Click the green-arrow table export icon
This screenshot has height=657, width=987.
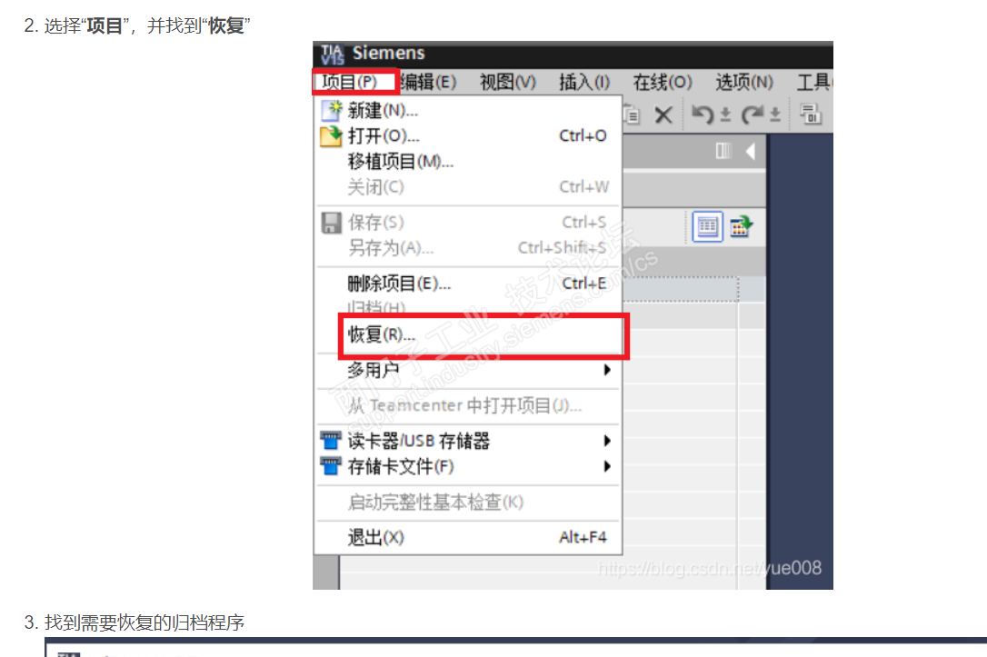[742, 226]
